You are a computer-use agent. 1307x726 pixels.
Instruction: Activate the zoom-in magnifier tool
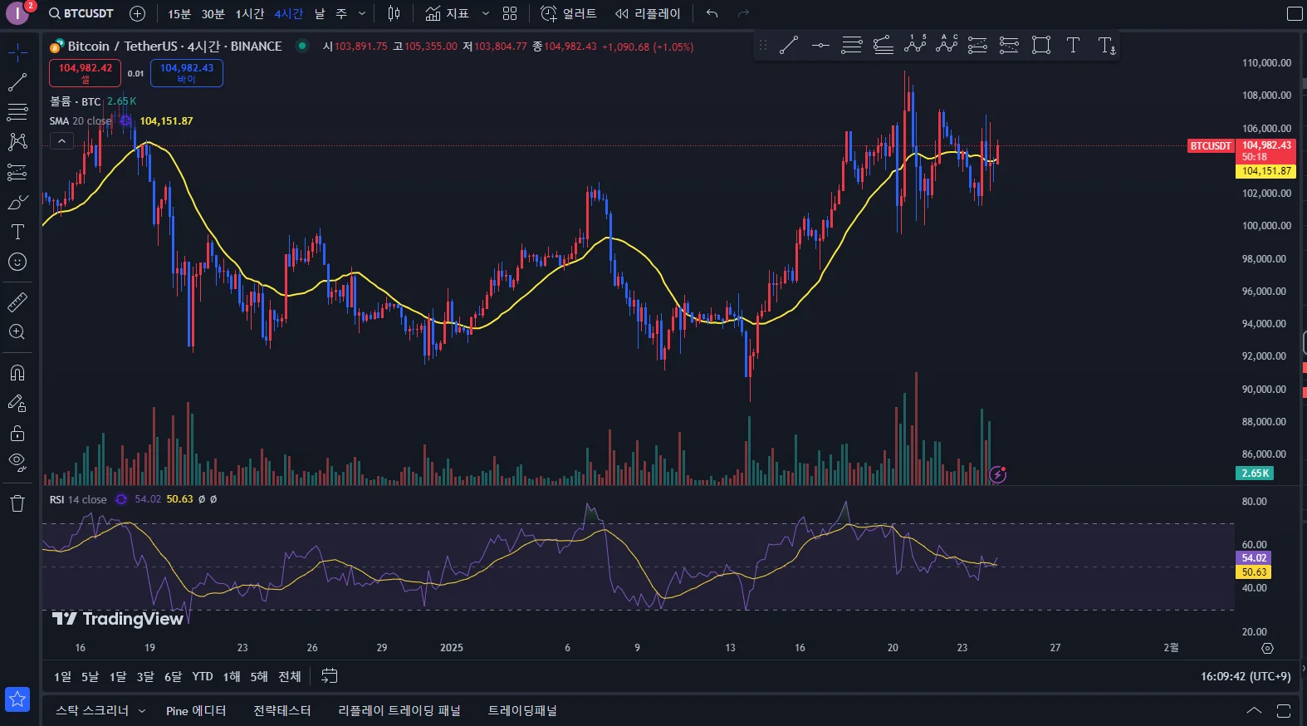pos(17,331)
